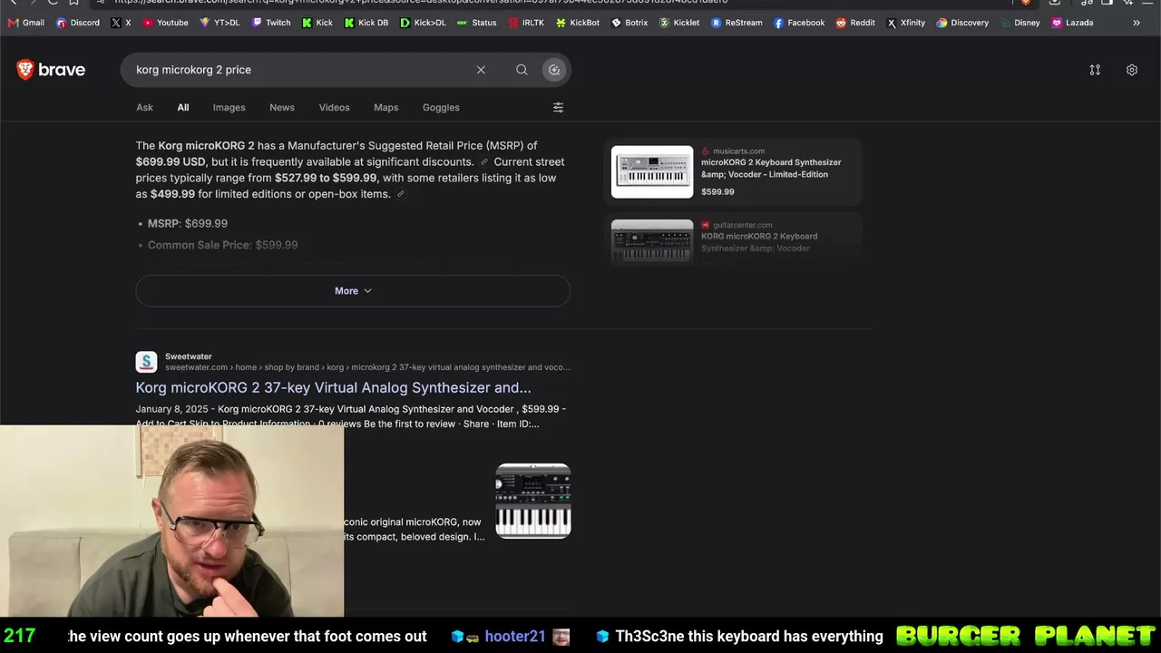Open the Brave Search settings gear
This screenshot has height=653, width=1161.
pos(1132,70)
